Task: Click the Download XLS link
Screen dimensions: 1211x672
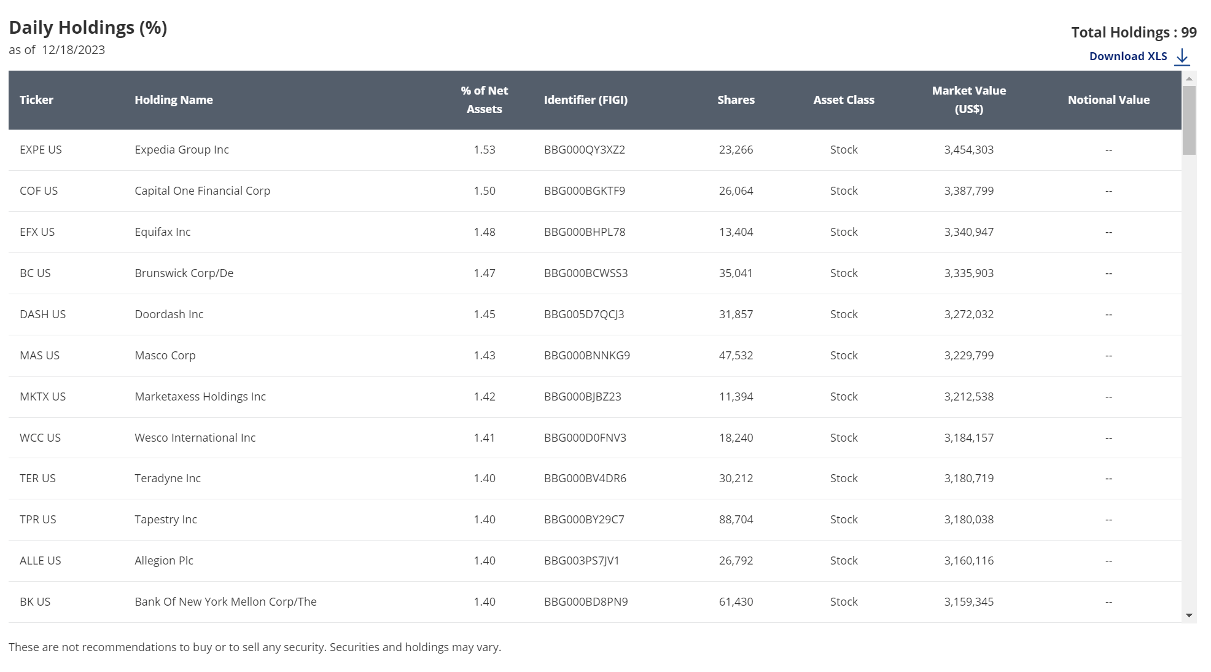Action: pyautogui.click(x=1127, y=57)
